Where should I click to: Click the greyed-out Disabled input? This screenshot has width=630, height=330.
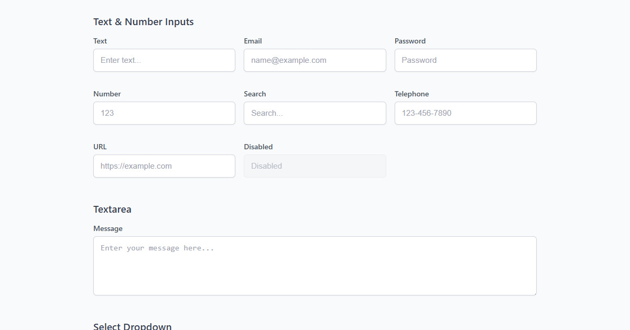click(x=315, y=166)
